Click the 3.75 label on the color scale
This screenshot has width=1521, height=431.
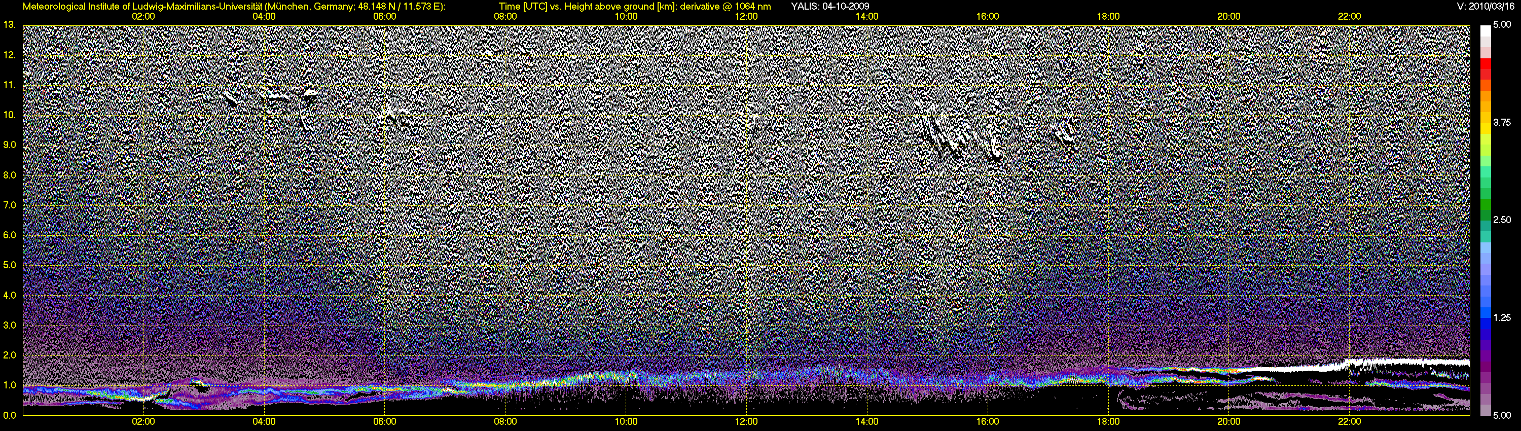tap(1502, 123)
